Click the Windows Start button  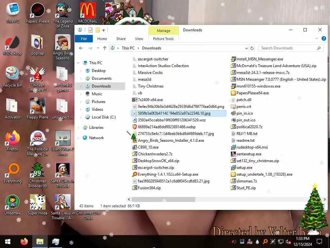pos(8,242)
